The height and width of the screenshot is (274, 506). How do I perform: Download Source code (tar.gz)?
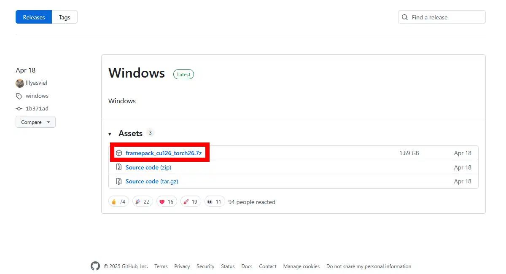click(152, 181)
